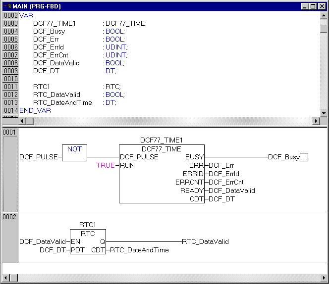Click declaration pane scroll right arrow
Screen dimensions: 329x284
316,121
